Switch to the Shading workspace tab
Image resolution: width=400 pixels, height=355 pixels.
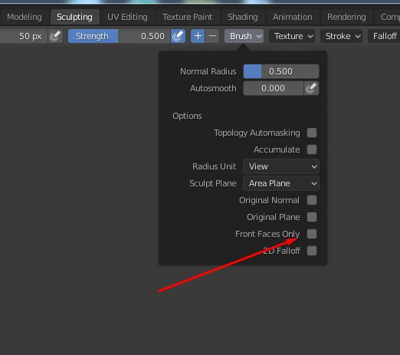[x=243, y=17]
